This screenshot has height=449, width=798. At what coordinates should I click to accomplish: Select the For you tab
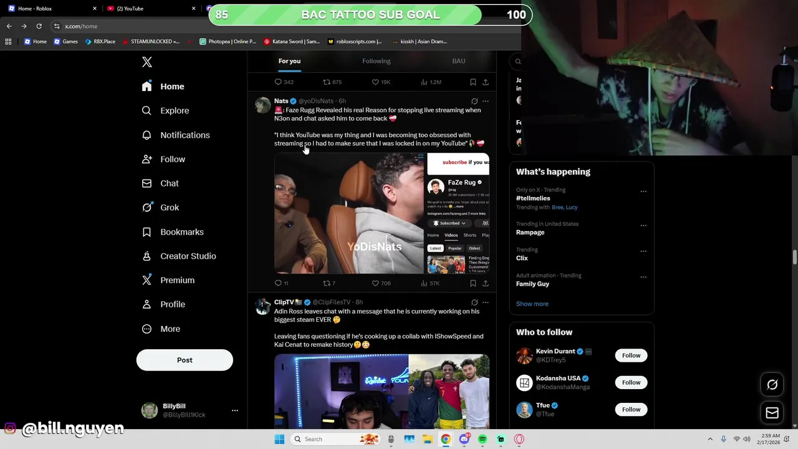[289, 61]
